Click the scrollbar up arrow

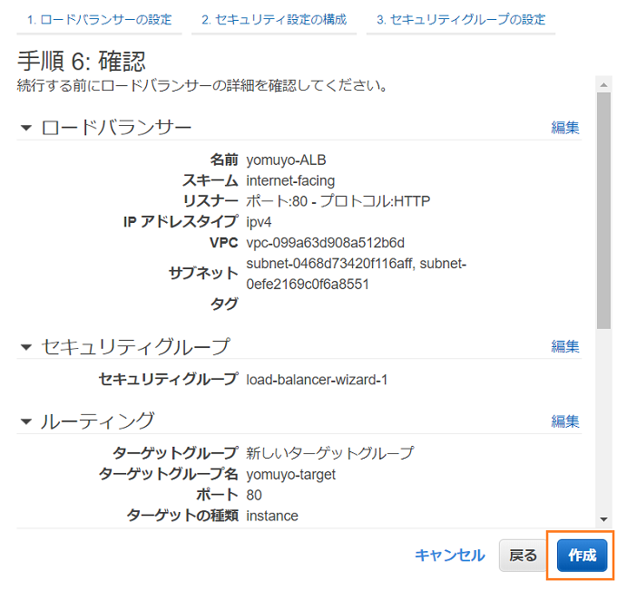coord(603,84)
